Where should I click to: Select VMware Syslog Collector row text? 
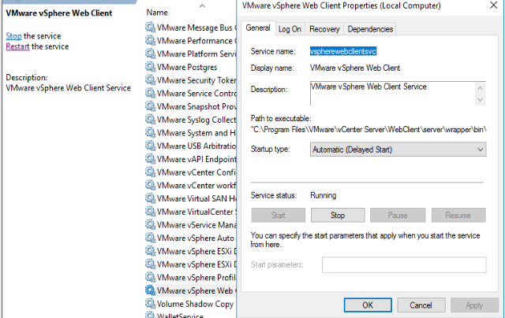196,120
